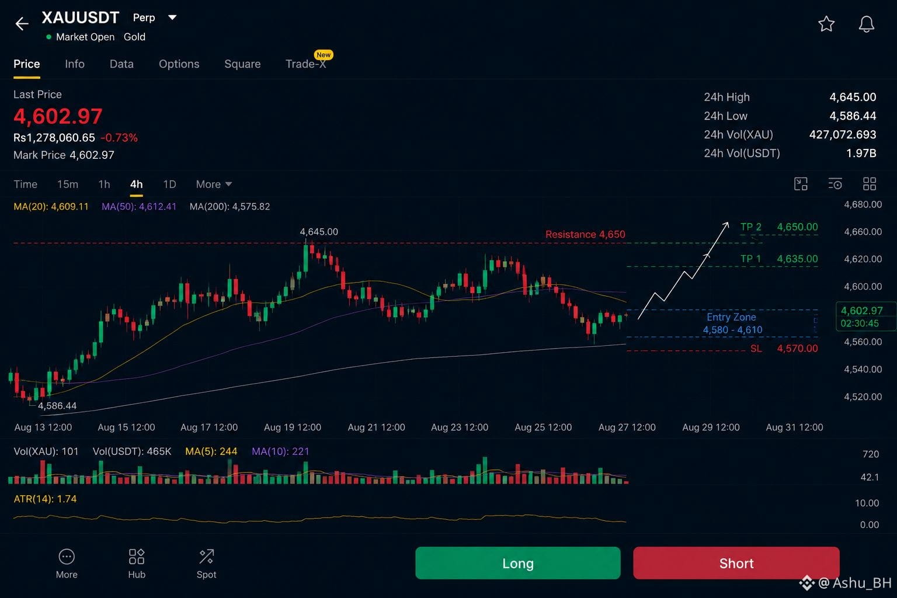Switch to the Data tab
The width and height of the screenshot is (897, 598).
click(121, 64)
